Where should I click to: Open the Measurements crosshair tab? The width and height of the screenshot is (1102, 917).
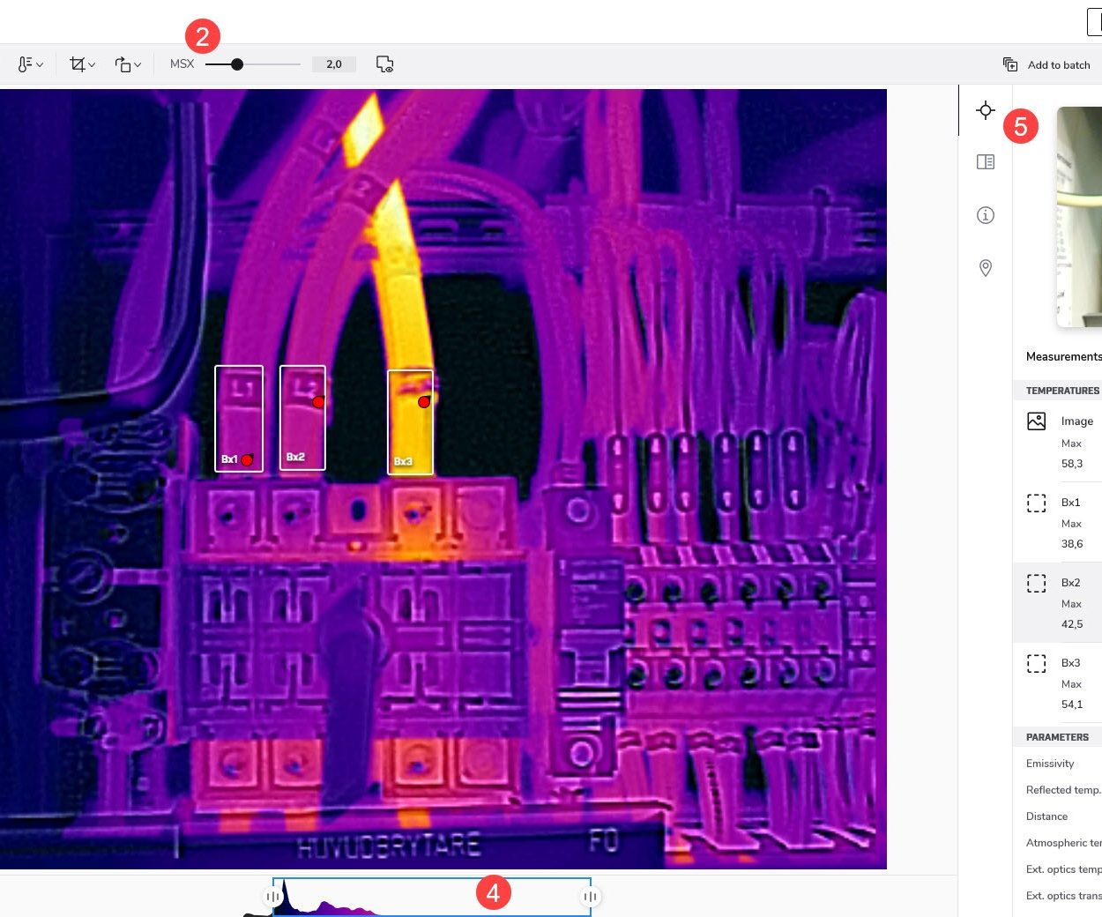(x=986, y=110)
